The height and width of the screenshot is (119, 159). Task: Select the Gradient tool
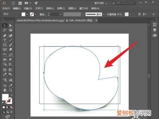(10, 70)
